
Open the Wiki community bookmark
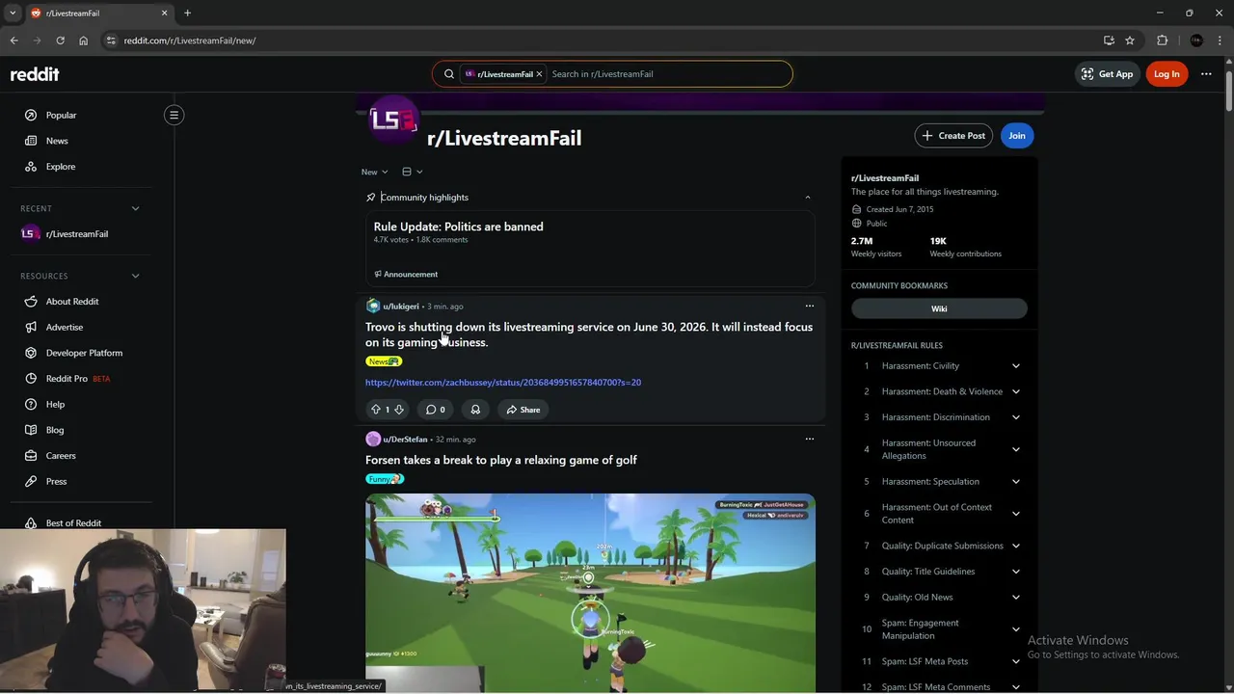939,309
